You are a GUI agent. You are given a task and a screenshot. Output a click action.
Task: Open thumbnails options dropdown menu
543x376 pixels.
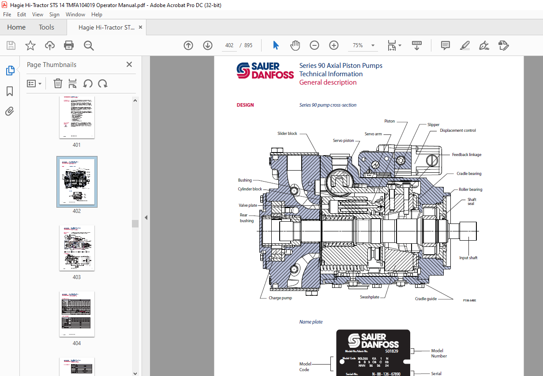[34, 83]
